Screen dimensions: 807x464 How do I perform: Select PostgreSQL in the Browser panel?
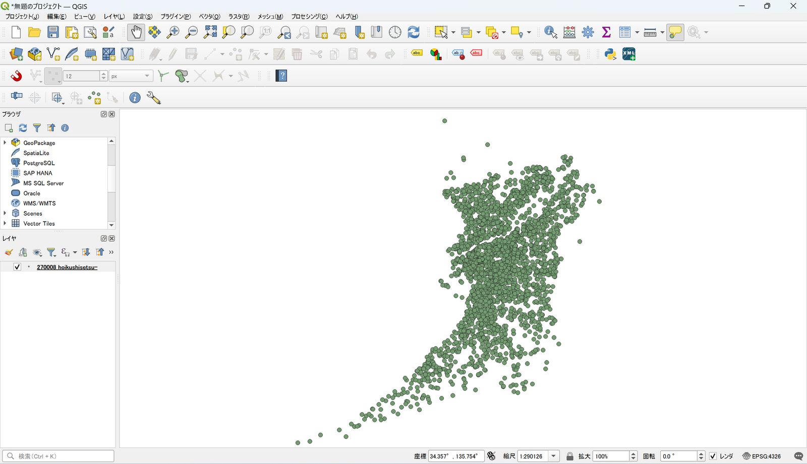click(39, 163)
